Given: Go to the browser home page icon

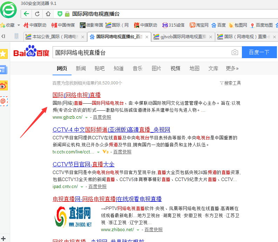Looking at the screenshot, I should (48, 14).
